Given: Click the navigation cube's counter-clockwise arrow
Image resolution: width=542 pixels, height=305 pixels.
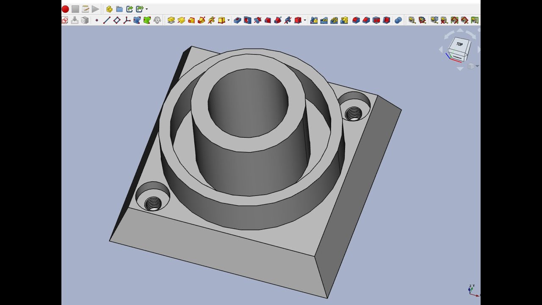Looking at the screenshot, I should (449, 35).
